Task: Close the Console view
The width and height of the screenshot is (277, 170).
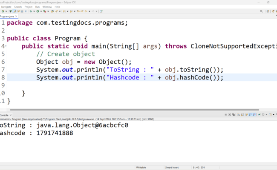Action: (x=11, y=115)
